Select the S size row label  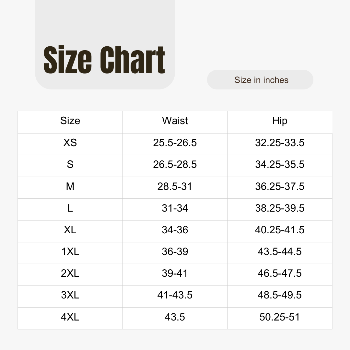(x=70, y=165)
